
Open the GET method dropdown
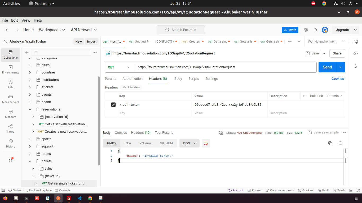(119, 67)
